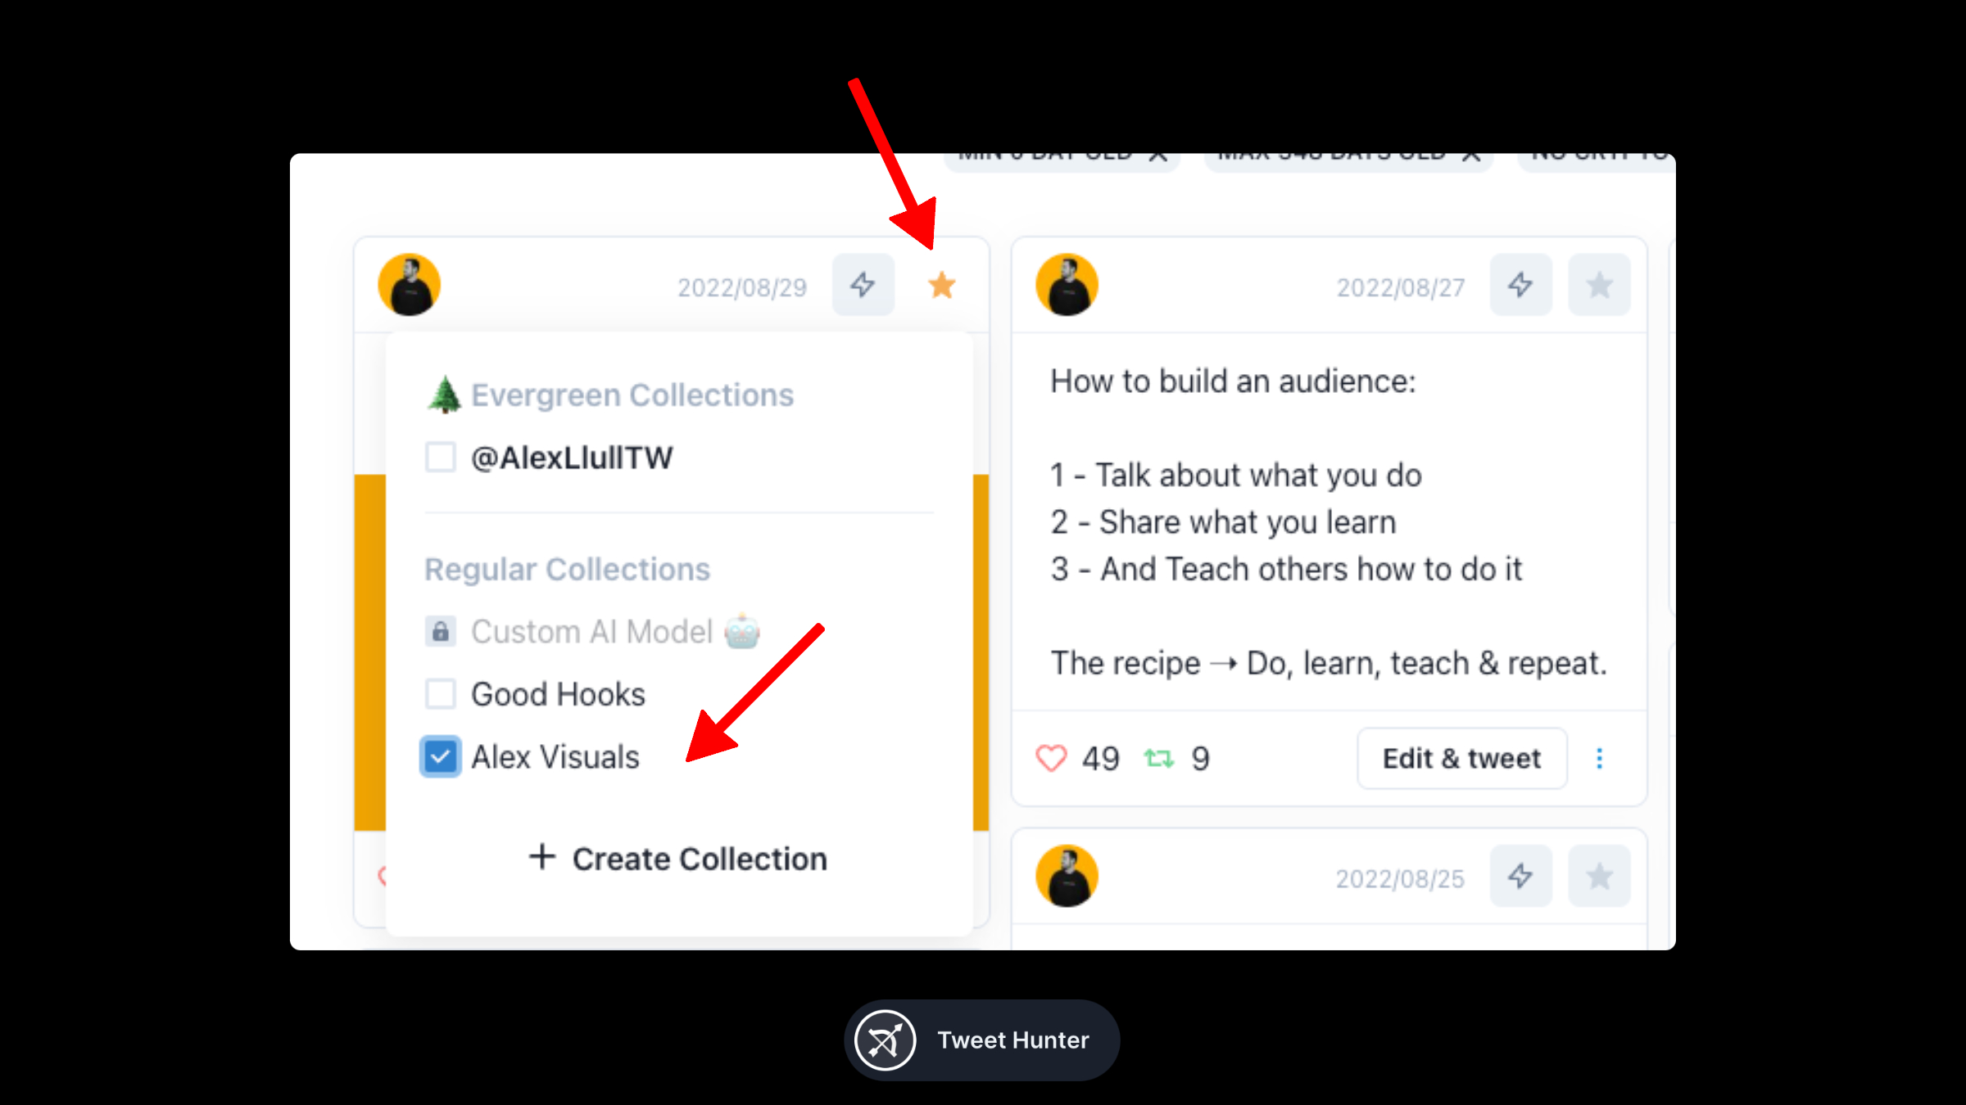
Task: Click the locked Custom AI Model item
Action: point(592,632)
